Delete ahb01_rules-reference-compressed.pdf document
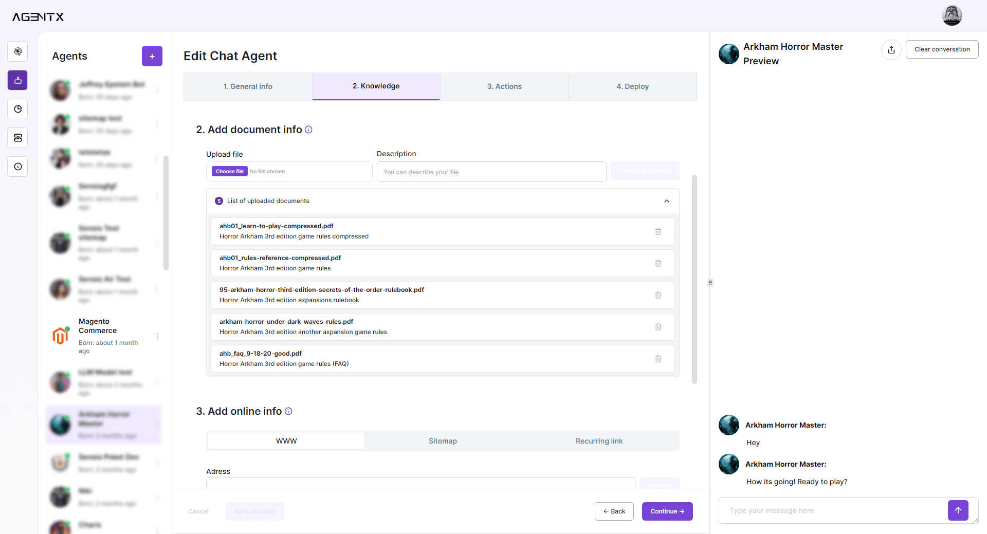Viewport: 987px width, 534px height. pos(658,263)
